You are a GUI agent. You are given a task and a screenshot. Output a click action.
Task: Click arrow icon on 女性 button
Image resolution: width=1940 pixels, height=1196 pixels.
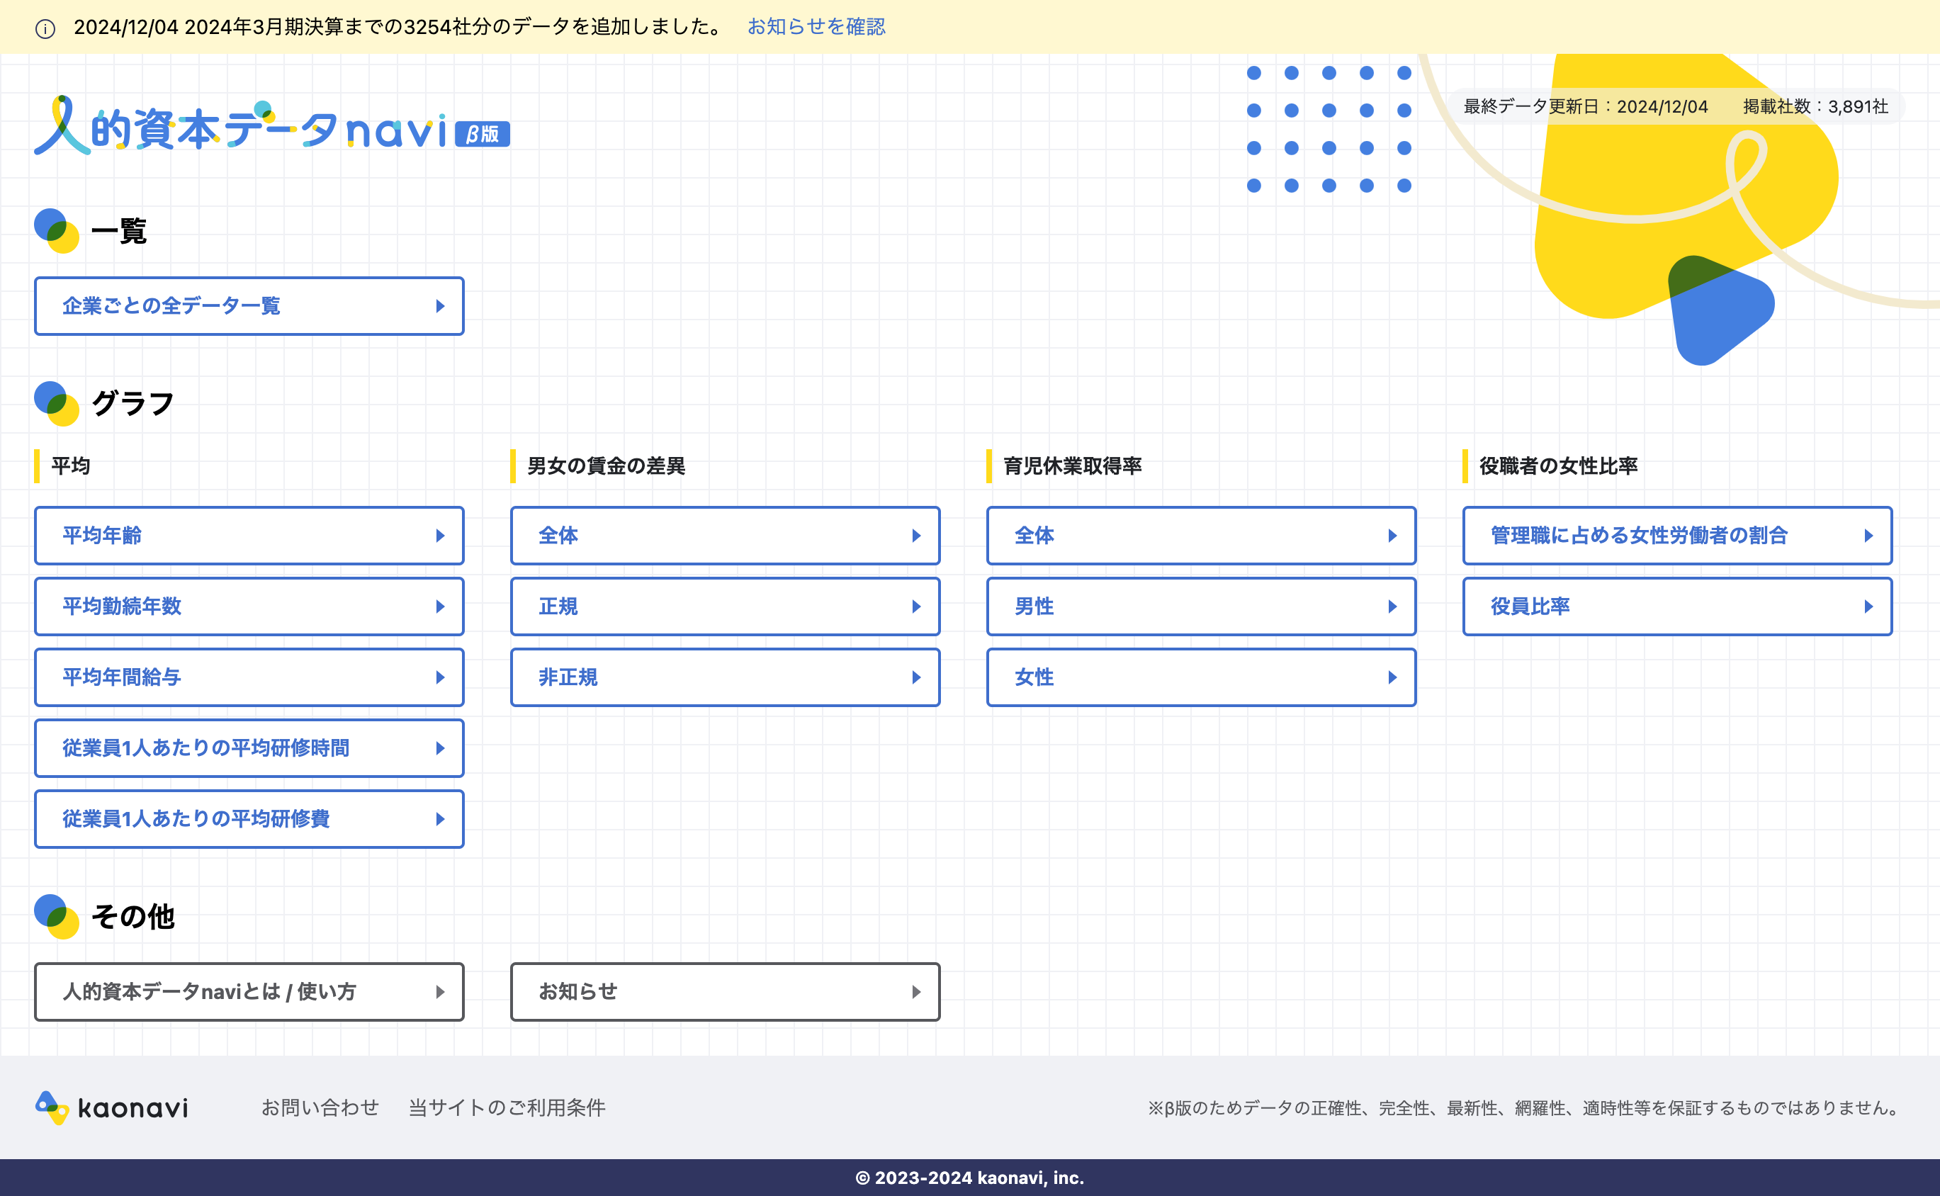pos(1393,677)
